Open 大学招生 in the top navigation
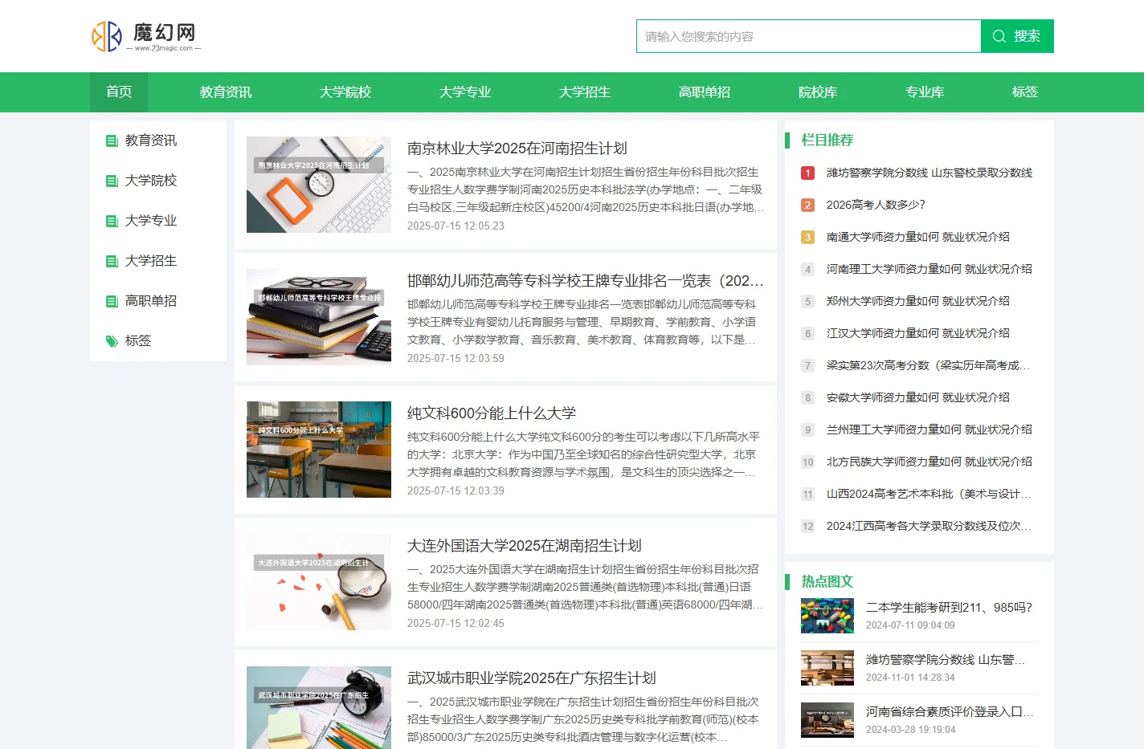1144x749 pixels. [585, 92]
